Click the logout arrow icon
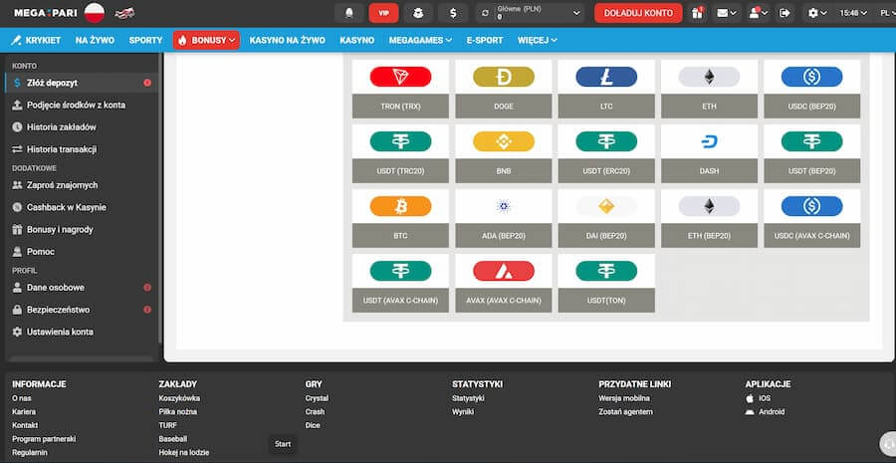896x463 pixels. click(x=785, y=13)
